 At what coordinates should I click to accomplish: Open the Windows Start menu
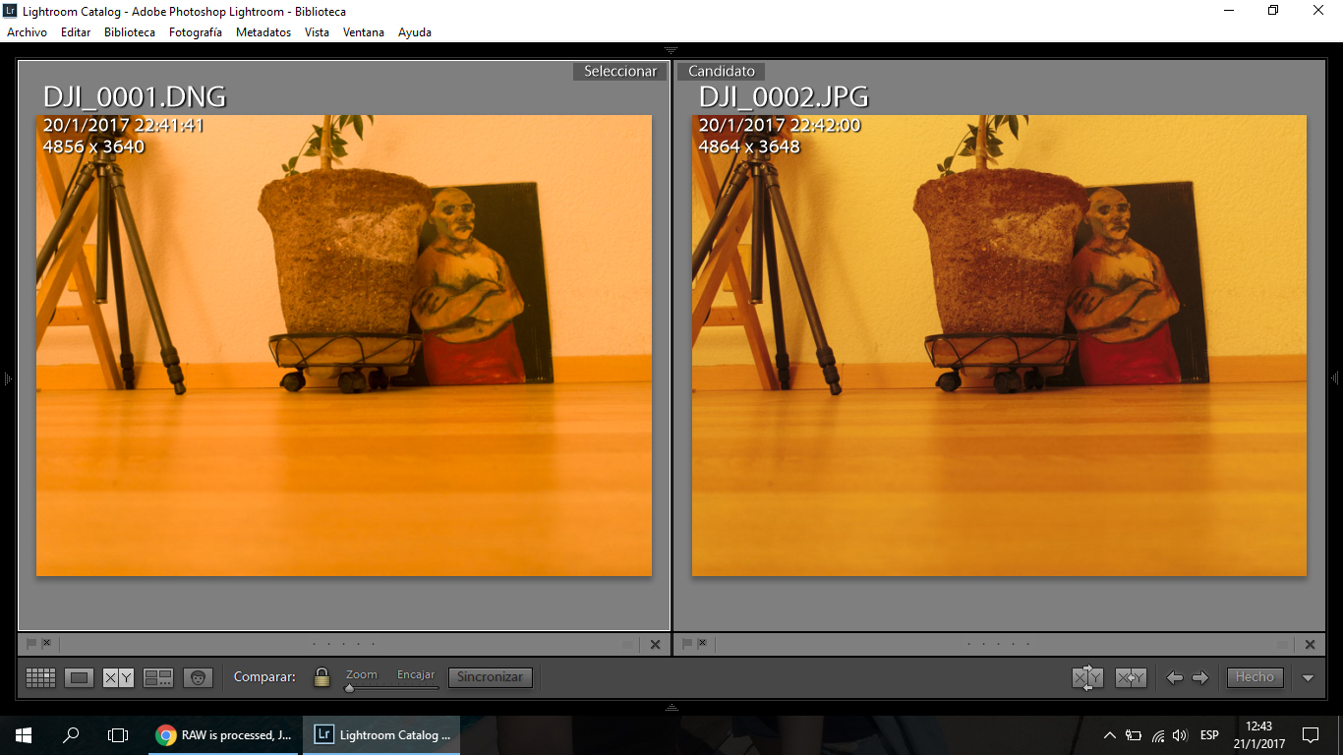click(24, 734)
